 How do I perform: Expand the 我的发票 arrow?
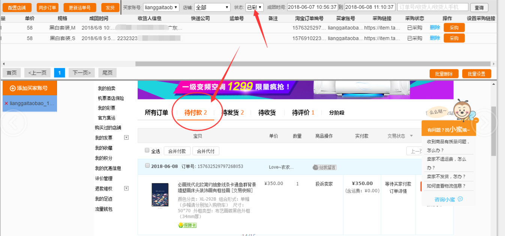point(126,138)
